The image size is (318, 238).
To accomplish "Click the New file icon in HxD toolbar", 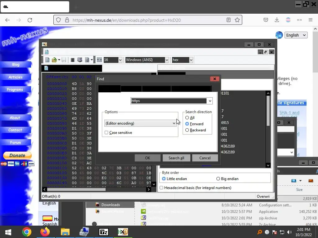I will click(47, 60).
